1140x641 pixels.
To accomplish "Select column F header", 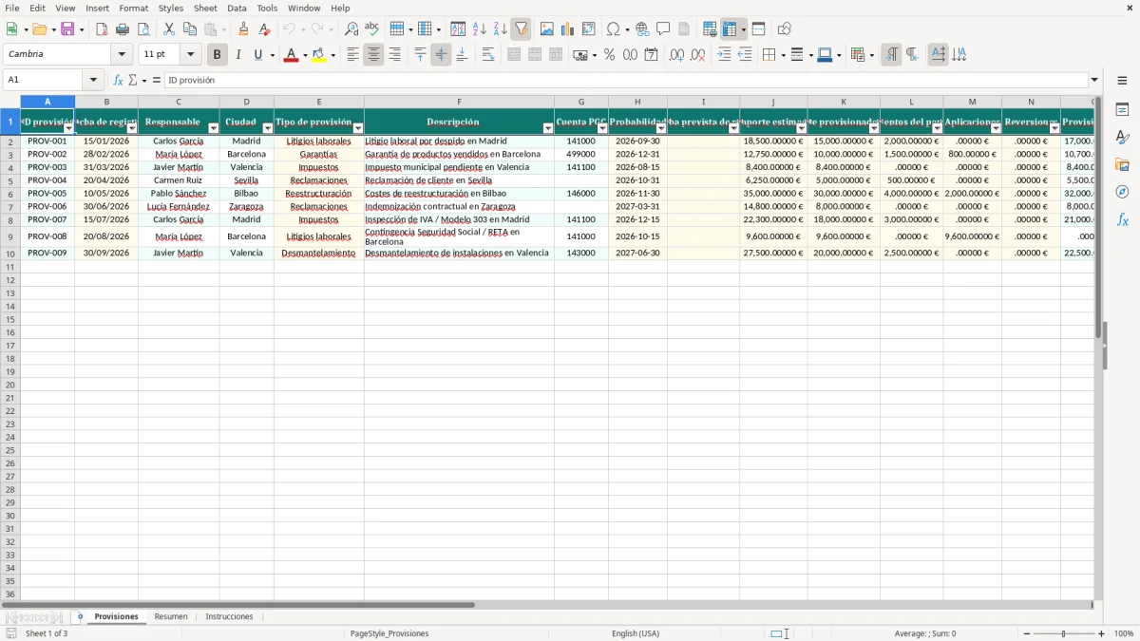I will [x=459, y=102].
